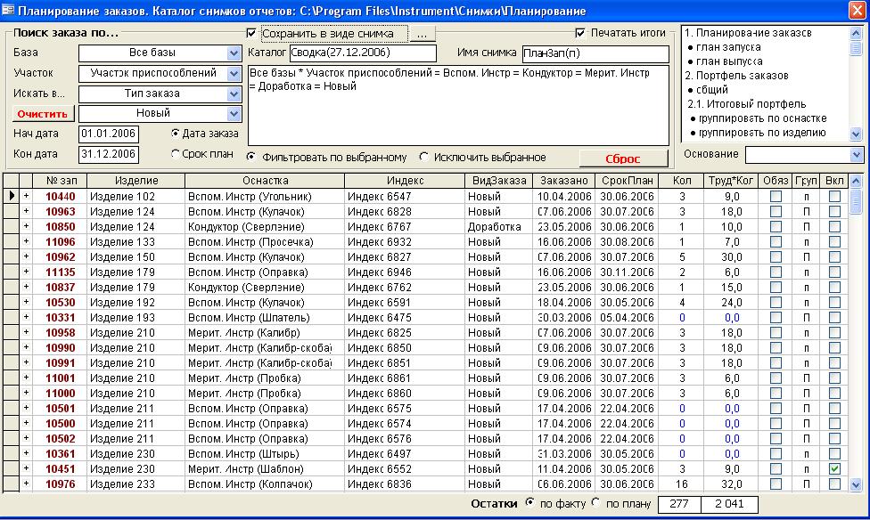
Task: Open the Новый value dropdown
Action: click(234, 114)
